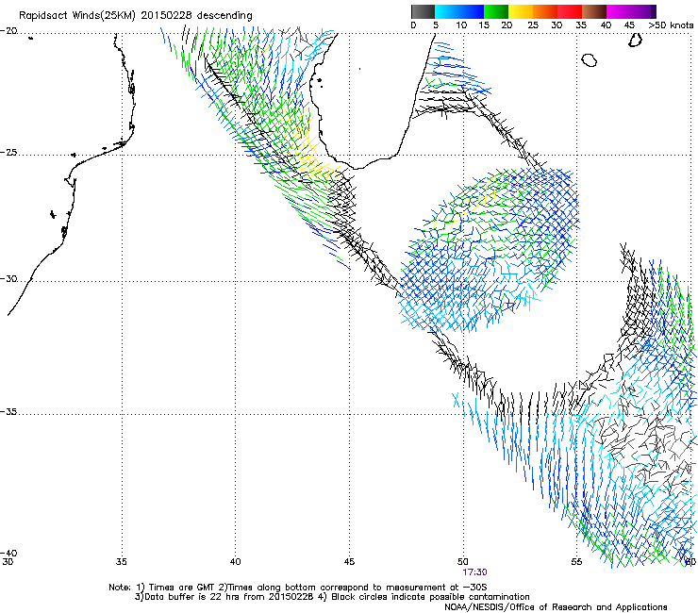The height and width of the screenshot is (613, 698).
Task: Click the cyan-to-blue 5-15 knots color segment
Action: (x=459, y=11)
